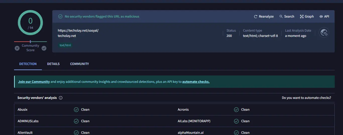
Task: Click the Community Score label
Action: [x=30, y=48]
